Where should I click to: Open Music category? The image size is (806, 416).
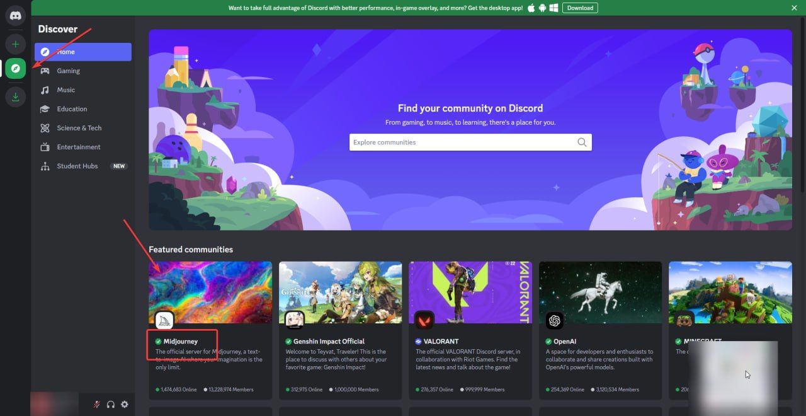pos(83,90)
